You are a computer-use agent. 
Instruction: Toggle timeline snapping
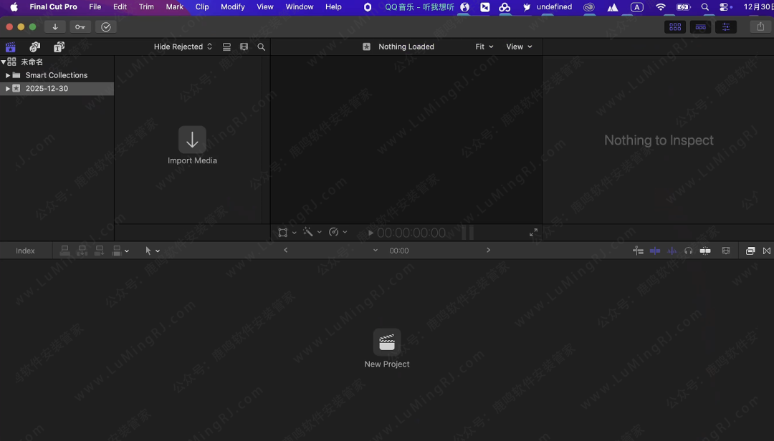[705, 251]
